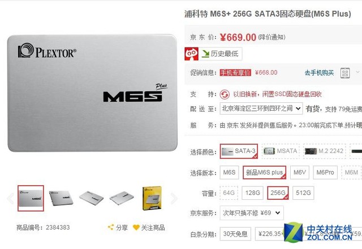Select the 128G capacity option
The height and width of the screenshot is (249, 362).
pyautogui.click(x=252, y=193)
